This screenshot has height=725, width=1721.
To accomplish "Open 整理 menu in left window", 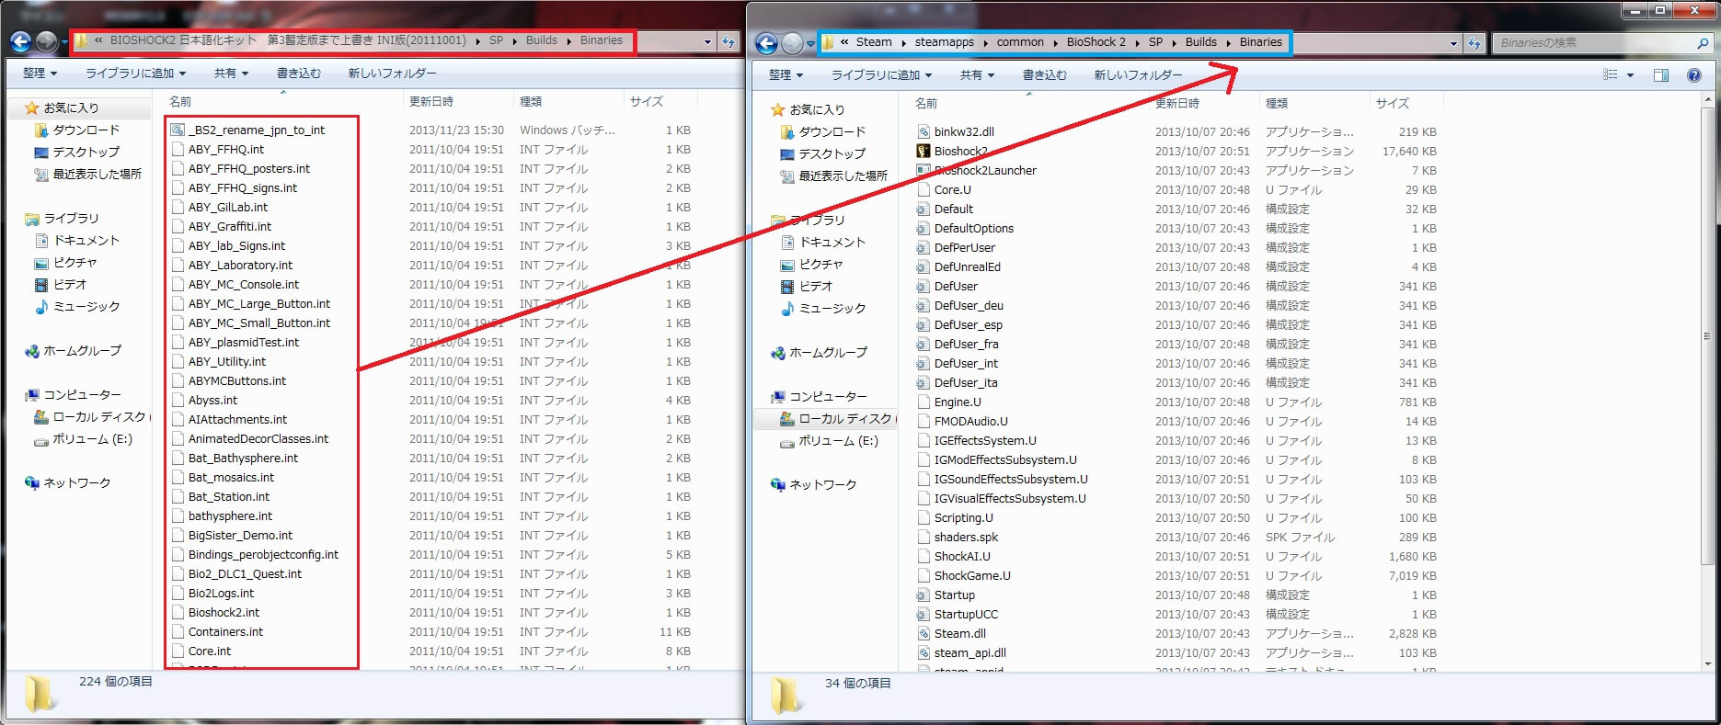I will click(40, 74).
